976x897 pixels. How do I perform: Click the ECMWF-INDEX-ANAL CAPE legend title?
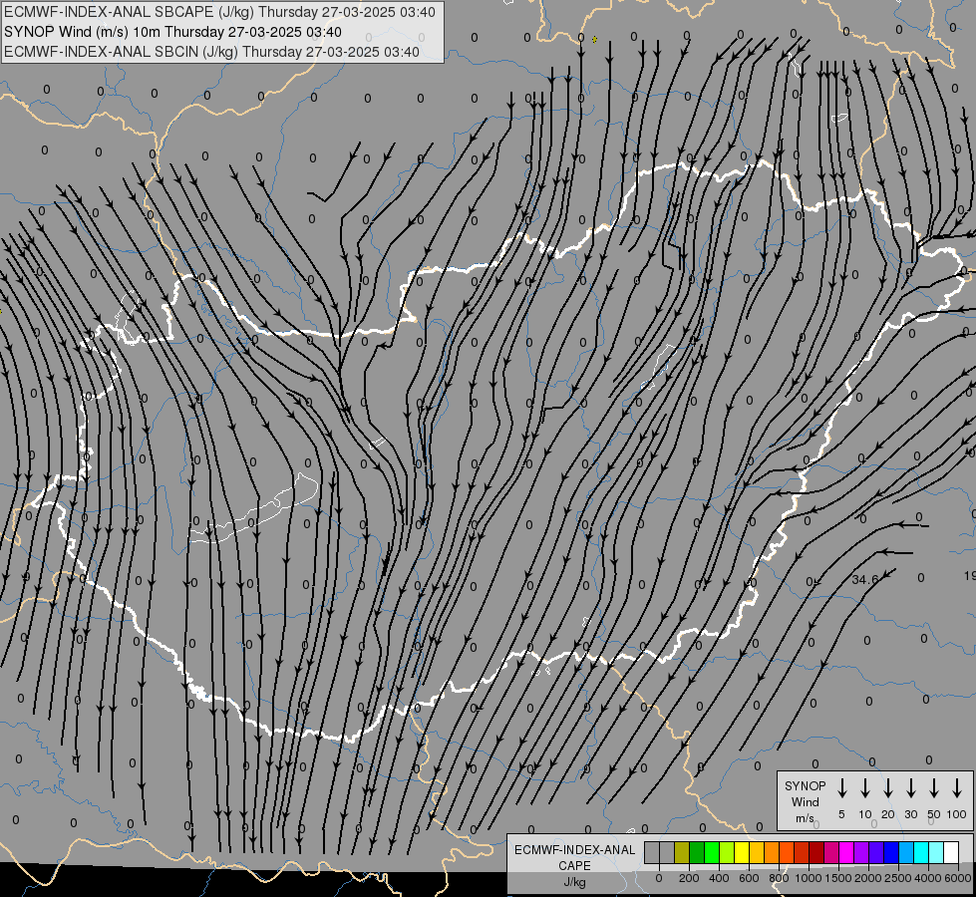(x=574, y=857)
